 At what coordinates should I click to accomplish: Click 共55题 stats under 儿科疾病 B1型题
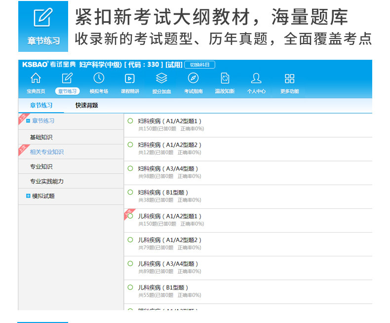pyautogui.click(x=170, y=295)
